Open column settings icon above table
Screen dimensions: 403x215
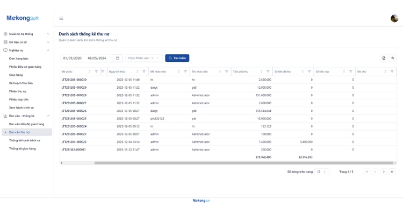[393, 58]
